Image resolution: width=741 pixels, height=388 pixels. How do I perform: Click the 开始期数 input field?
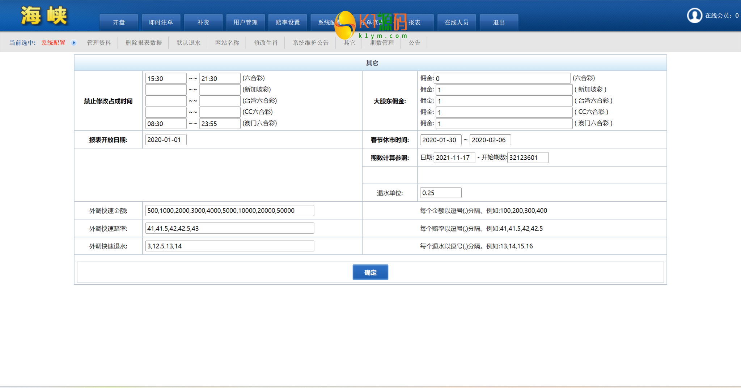tap(528, 158)
